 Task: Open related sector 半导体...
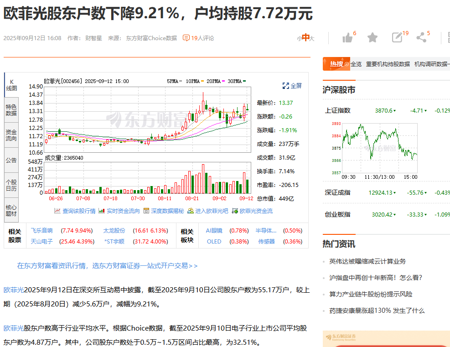pyautogui.click(x=266, y=231)
